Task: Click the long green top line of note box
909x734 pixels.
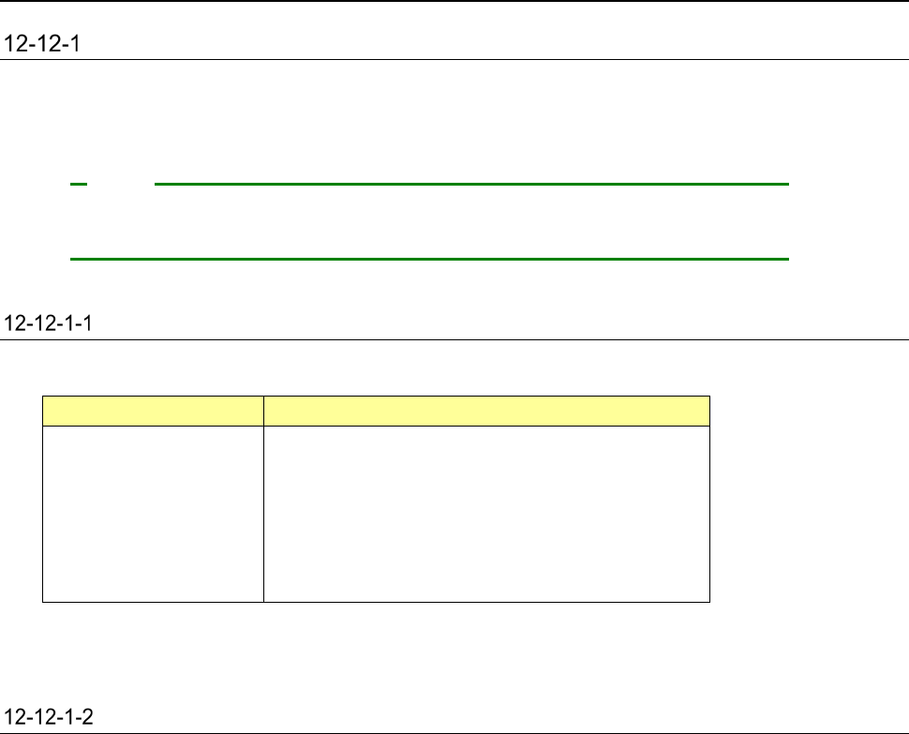Action: [x=471, y=185]
